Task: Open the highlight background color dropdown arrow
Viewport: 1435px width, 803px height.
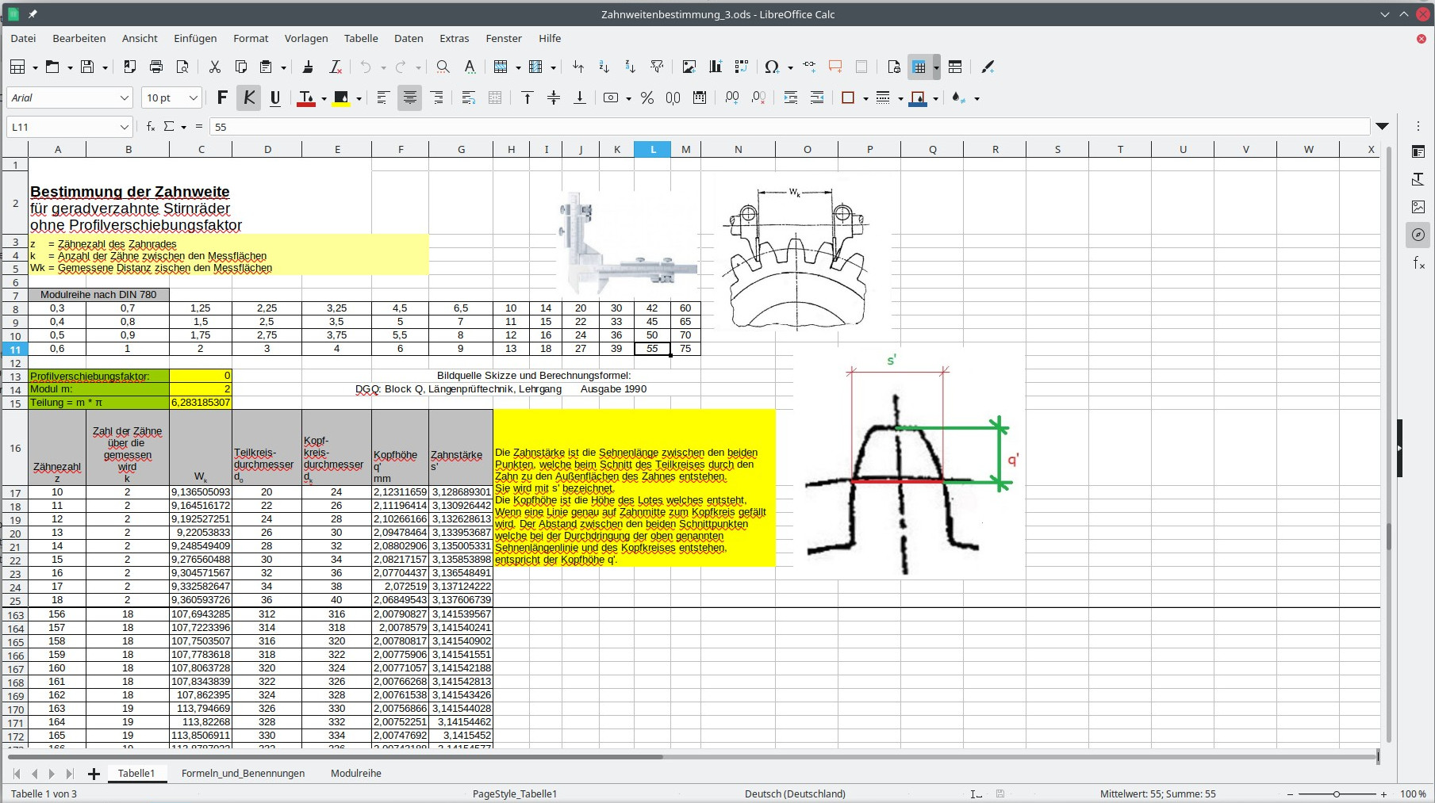Action: click(359, 99)
